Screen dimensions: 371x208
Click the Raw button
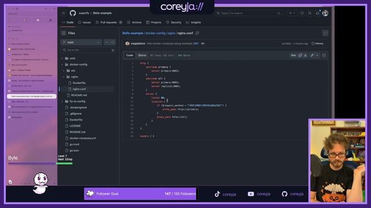tap(293, 55)
